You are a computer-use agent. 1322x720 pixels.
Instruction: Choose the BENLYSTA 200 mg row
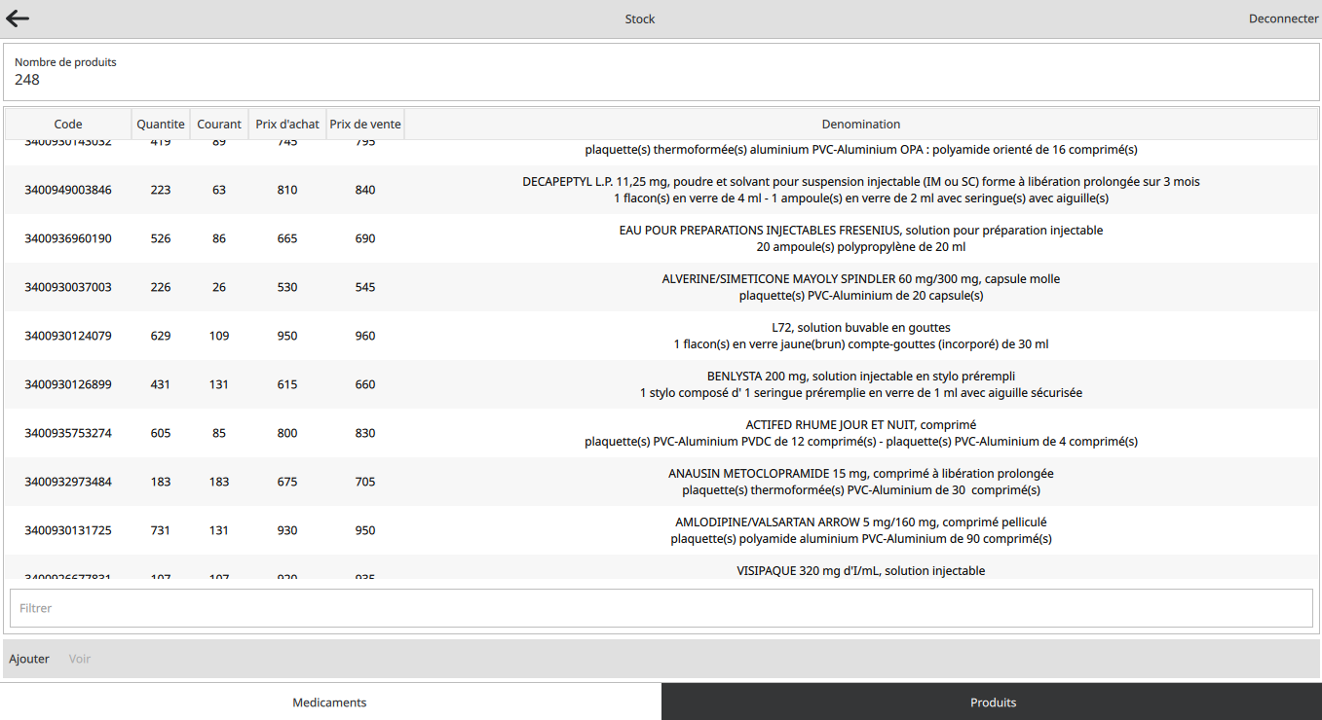point(860,384)
